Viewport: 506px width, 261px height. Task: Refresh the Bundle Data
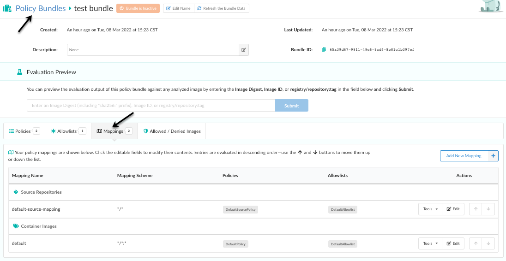[222, 8]
